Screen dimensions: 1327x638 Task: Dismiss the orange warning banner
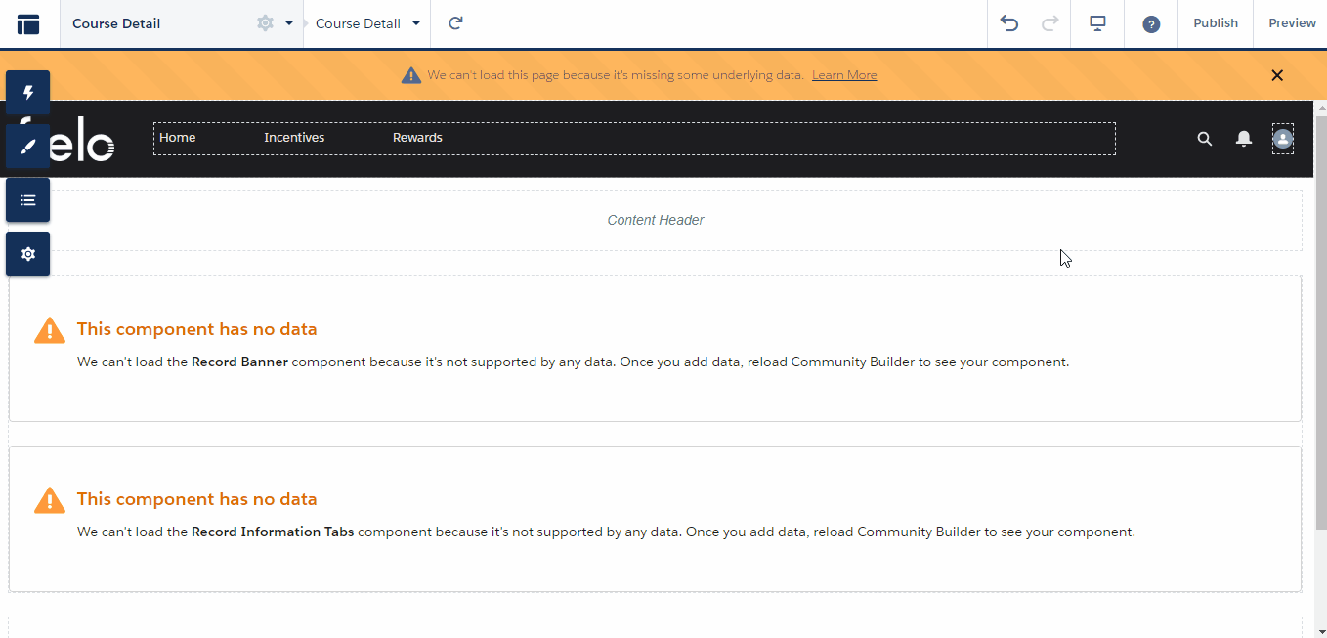(x=1277, y=75)
